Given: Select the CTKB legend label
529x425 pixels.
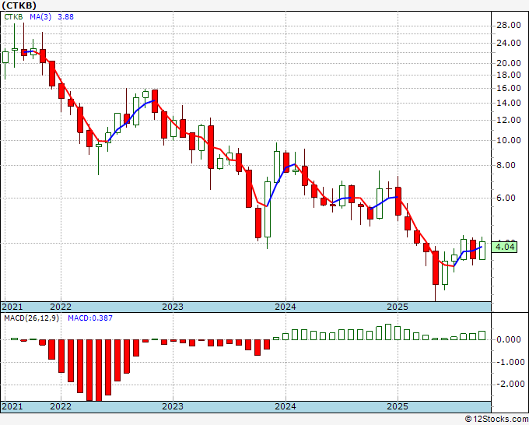Looking at the screenshot, I should click(x=13, y=17).
